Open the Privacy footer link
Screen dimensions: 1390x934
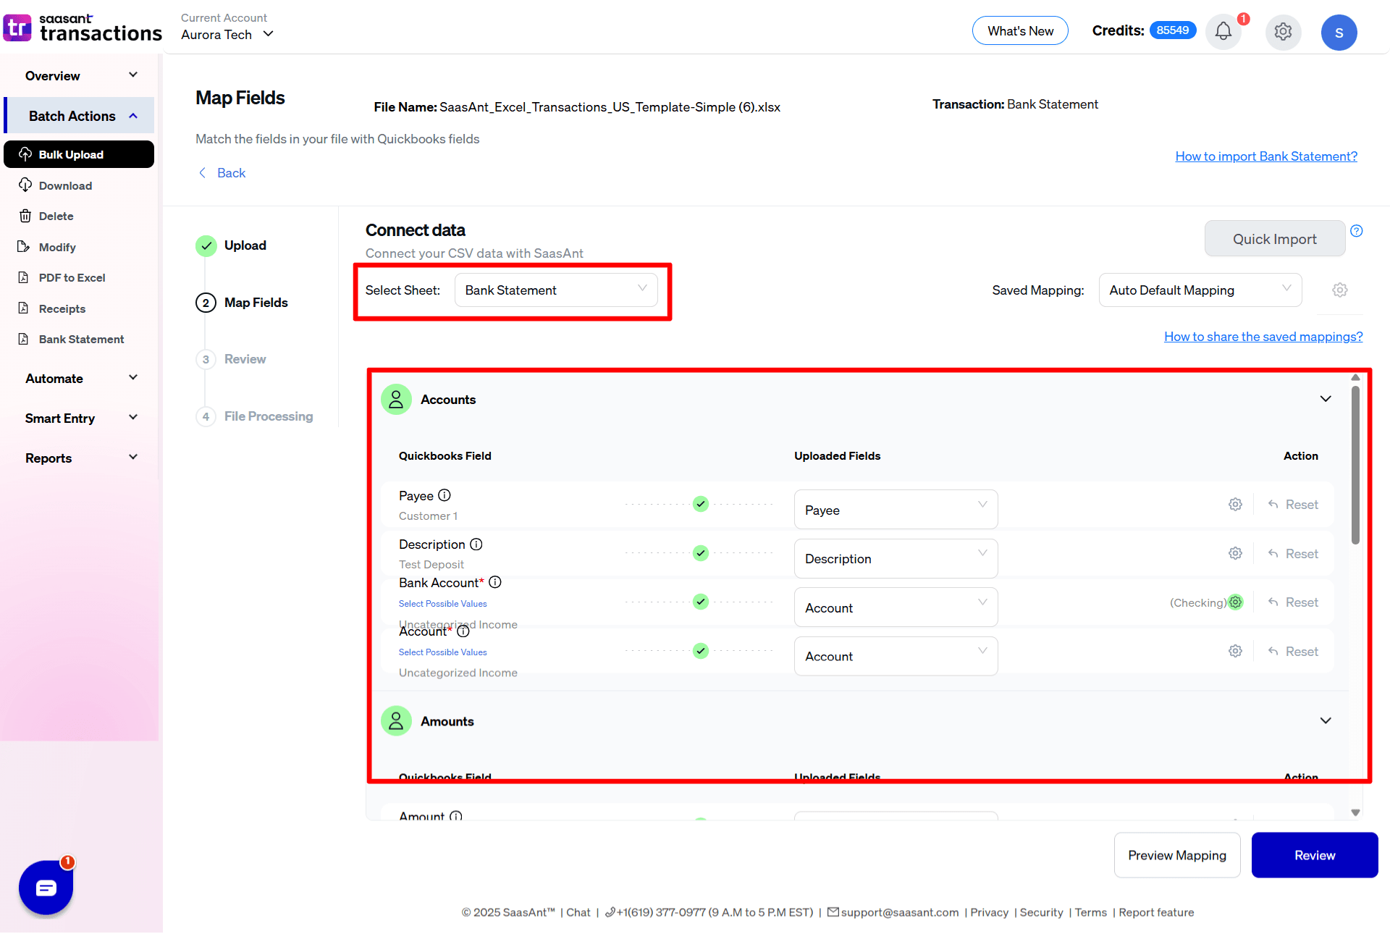tap(989, 912)
